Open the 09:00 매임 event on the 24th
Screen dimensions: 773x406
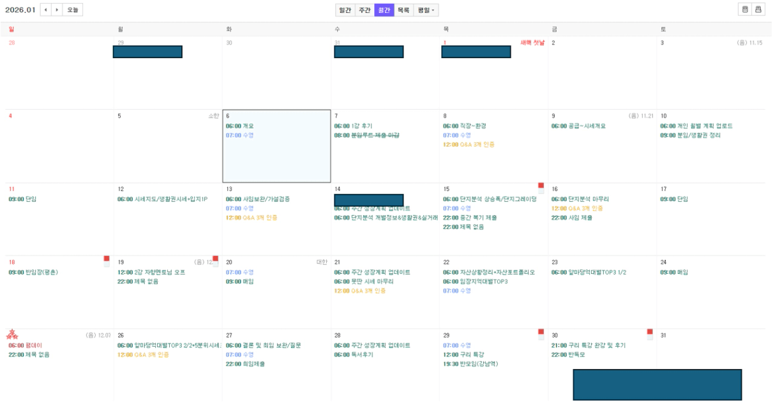tap(673, 272)
